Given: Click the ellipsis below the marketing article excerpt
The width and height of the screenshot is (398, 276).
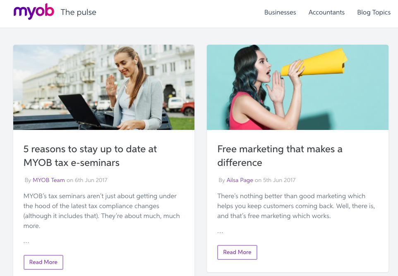Looking at the screenshot, I should pos(220,231).
